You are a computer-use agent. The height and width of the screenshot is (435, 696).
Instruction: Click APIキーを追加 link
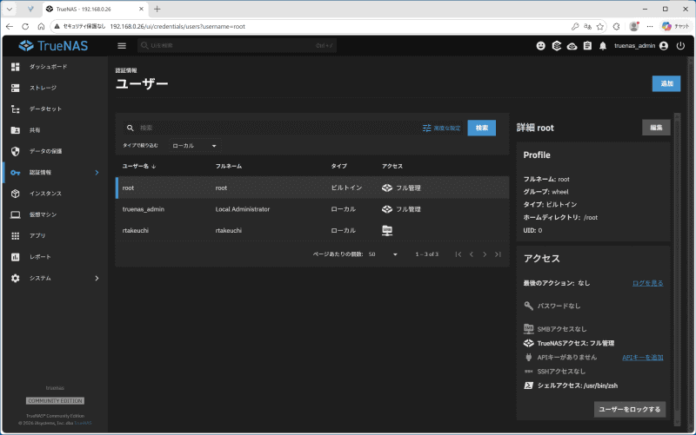click(642, 358)
